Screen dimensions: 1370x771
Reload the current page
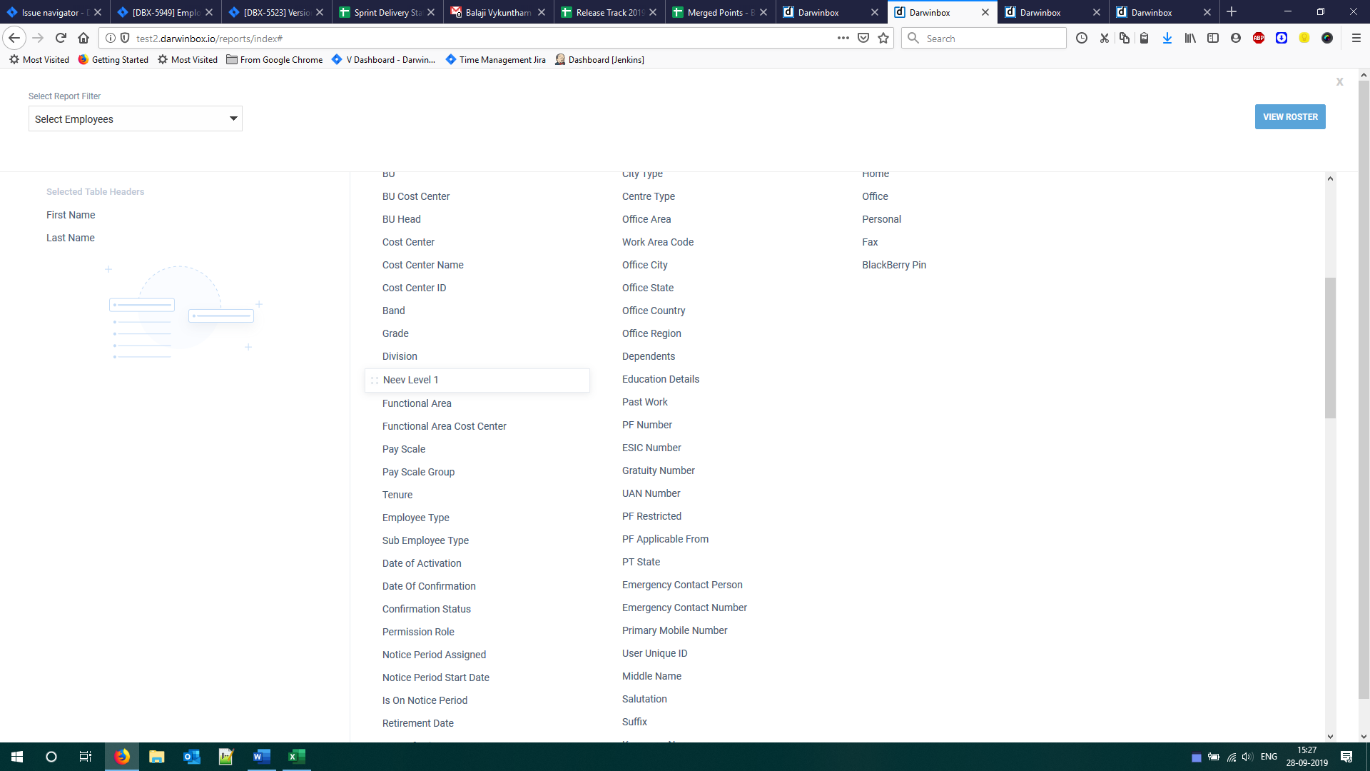coord(61,39)
